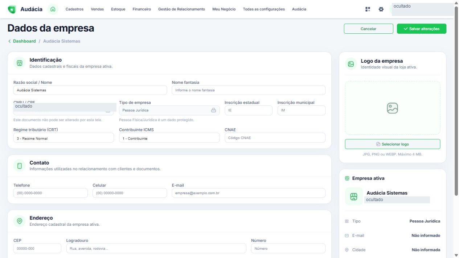Open the settings gear icon
Viewport: 459px width, 258px height.
point(381,9)
